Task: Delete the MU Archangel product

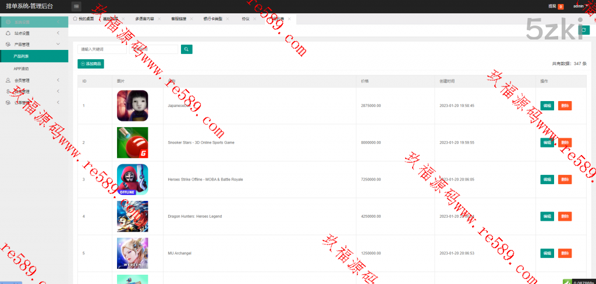Action: point(565,253)
